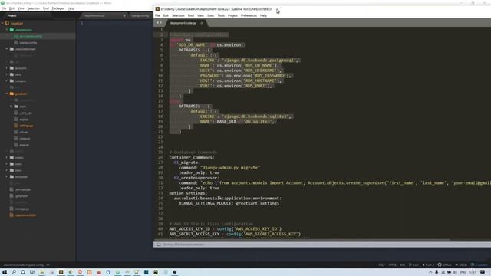Click the '02_createsuperuser:' line in Sublime
Screen dimensions: 491x276
(196, 178)
